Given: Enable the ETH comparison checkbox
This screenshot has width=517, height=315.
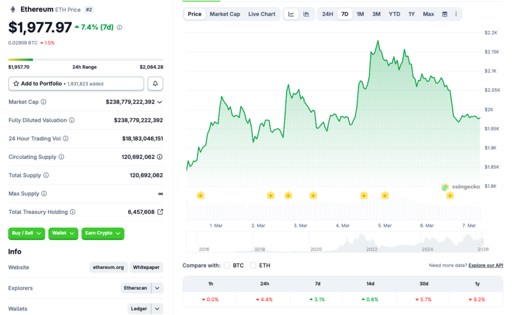Looking at the screenshot, I should click(253, 265).
